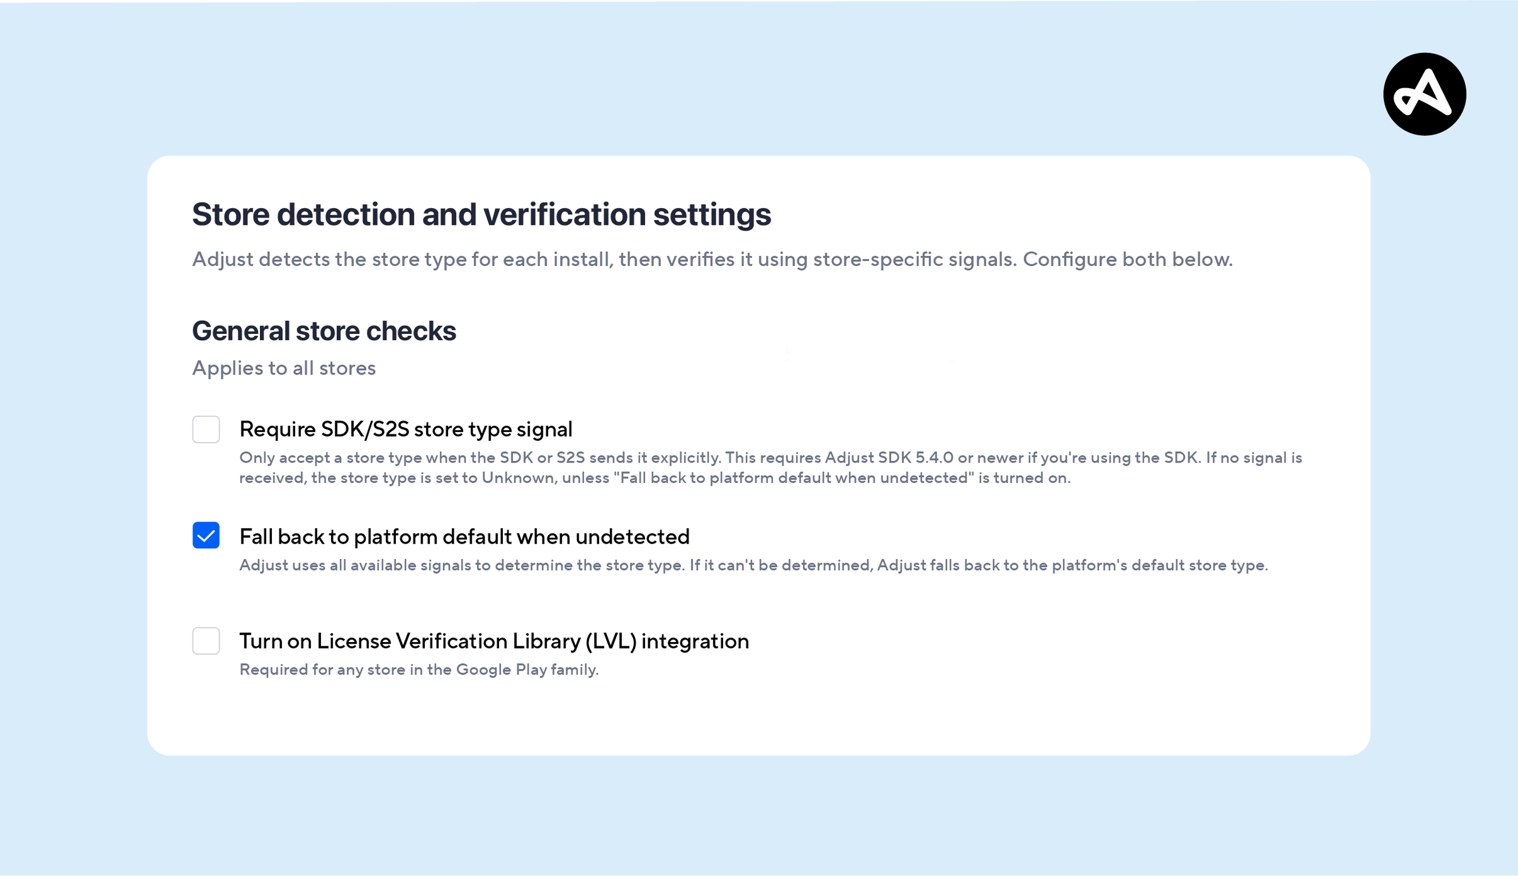
Task: Click description starting 'Only accept a store type'
Action: coord(771,467)
